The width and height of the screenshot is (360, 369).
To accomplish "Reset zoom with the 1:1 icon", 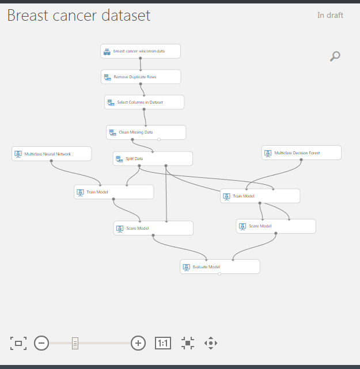I will click(163, 343).
